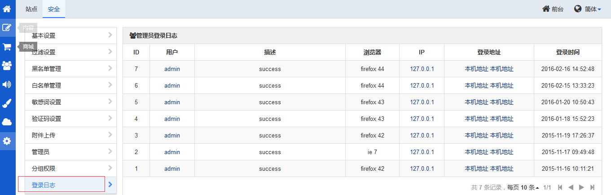Open the content edit icon in sidebar
611x195 pixels.
pos(7,27)
